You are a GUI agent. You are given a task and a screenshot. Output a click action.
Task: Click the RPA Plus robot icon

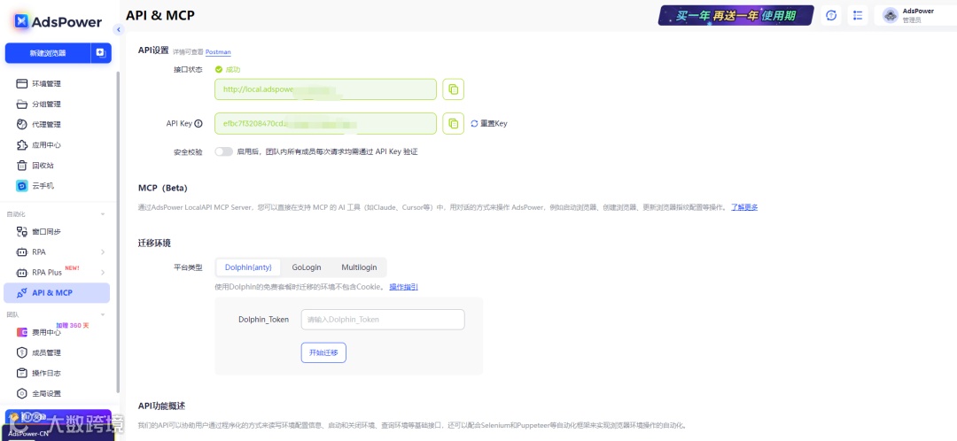(22, 273)
